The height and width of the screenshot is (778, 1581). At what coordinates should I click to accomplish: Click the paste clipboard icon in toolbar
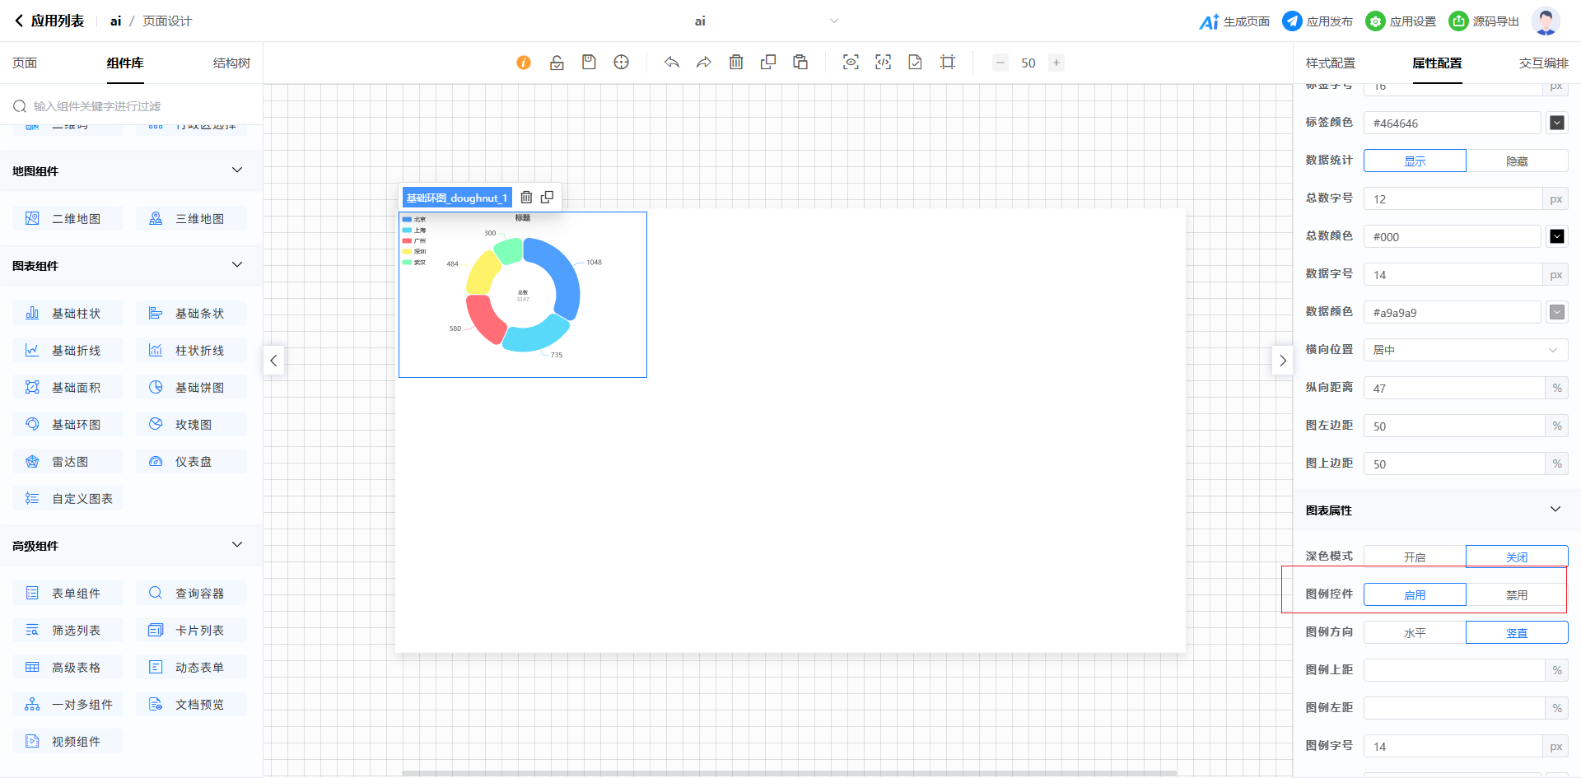click(800, 63)
